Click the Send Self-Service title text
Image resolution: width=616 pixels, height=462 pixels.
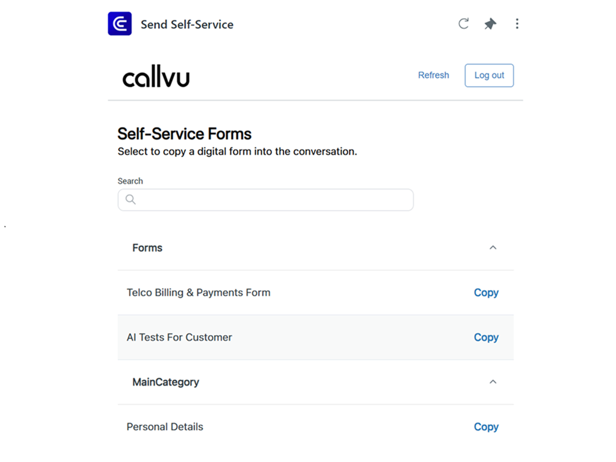point(186,25)
